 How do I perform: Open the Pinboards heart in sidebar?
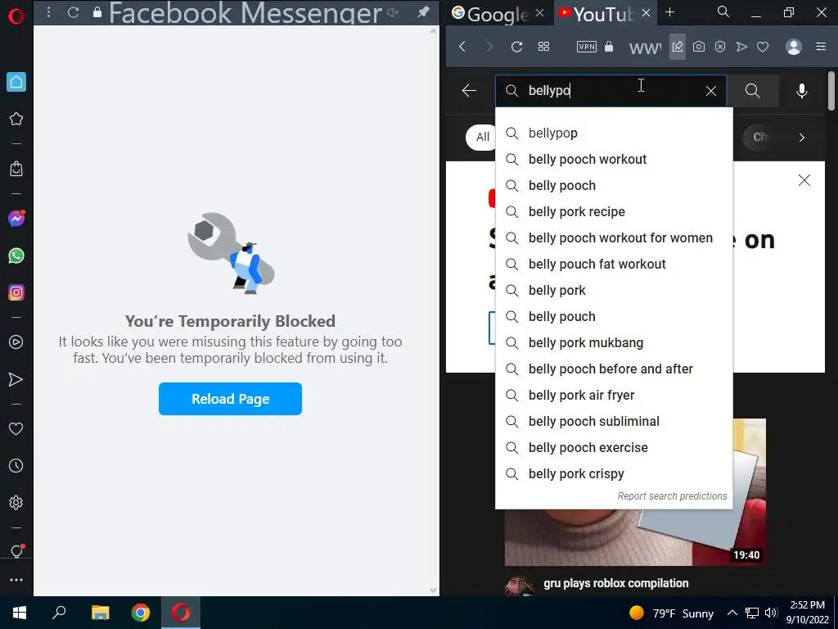click(16, 428)
